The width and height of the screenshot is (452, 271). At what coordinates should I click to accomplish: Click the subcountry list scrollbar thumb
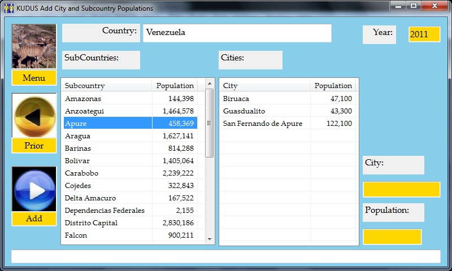click(209, 123)
